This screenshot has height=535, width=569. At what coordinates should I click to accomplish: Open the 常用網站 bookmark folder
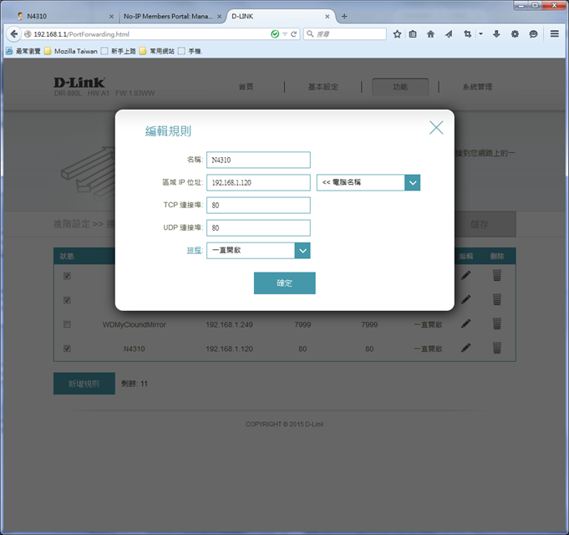(157, 51)
